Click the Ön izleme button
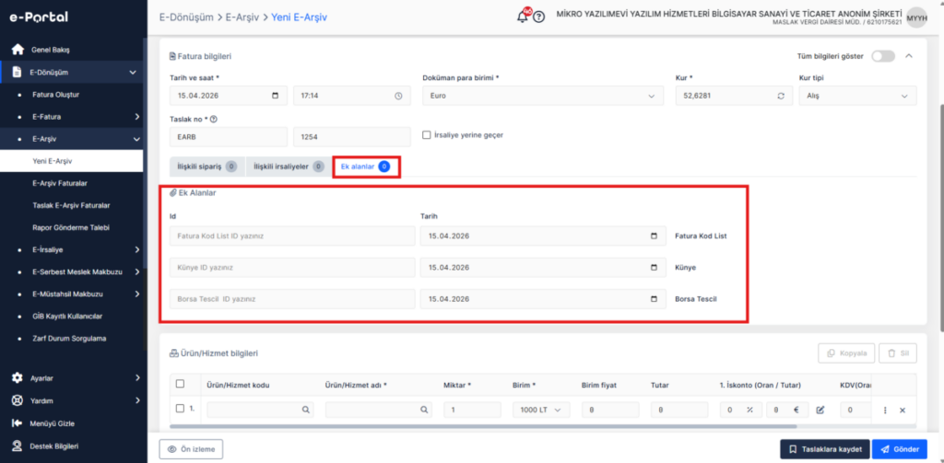 point(191,449)
